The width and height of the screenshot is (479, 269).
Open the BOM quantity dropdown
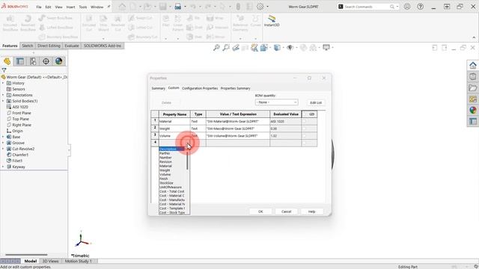[x=276, y=102]
